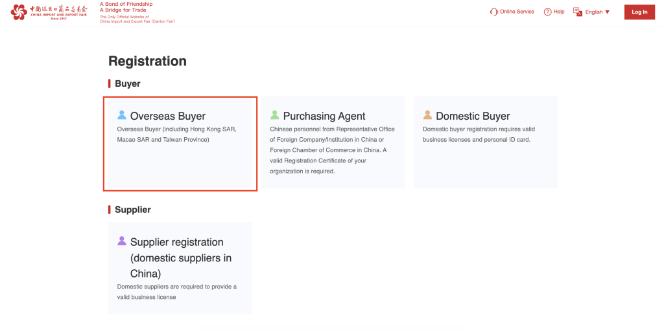This screenshot has width=664, height=330.
Task: Click the language translation icon
Action: point(578,12)
